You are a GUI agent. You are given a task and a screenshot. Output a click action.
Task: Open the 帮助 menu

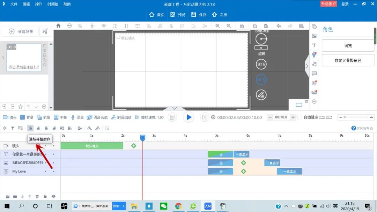pos(67,4)
